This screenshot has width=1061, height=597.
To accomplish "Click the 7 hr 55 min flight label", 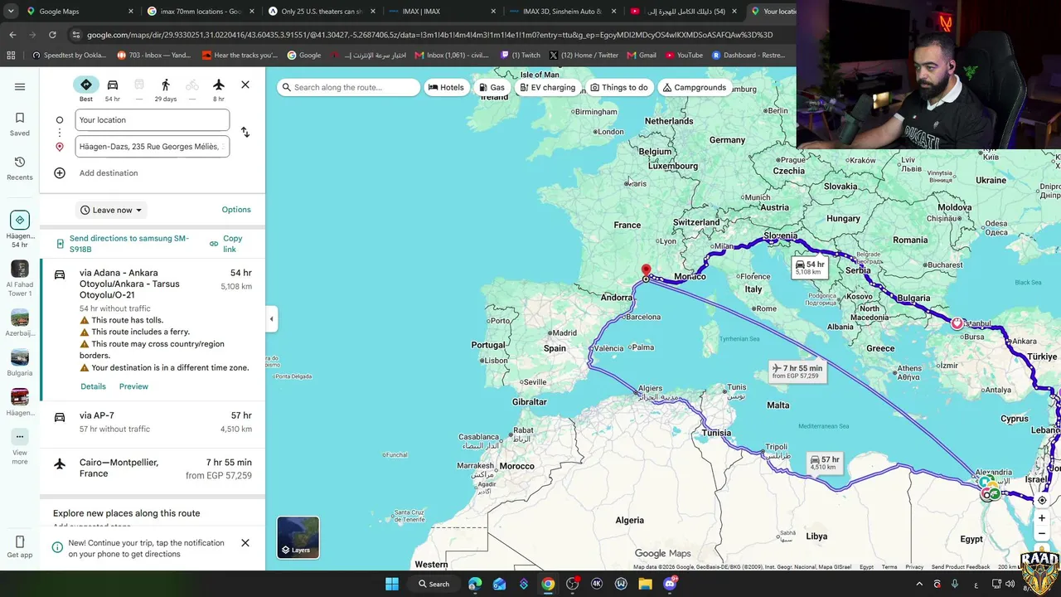I will [x=796, y=371].
